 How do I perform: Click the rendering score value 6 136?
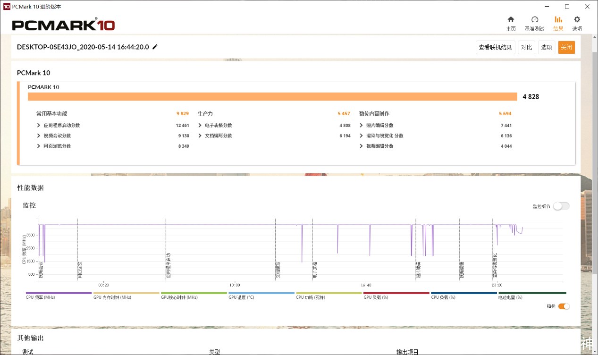tap(506, 136)
